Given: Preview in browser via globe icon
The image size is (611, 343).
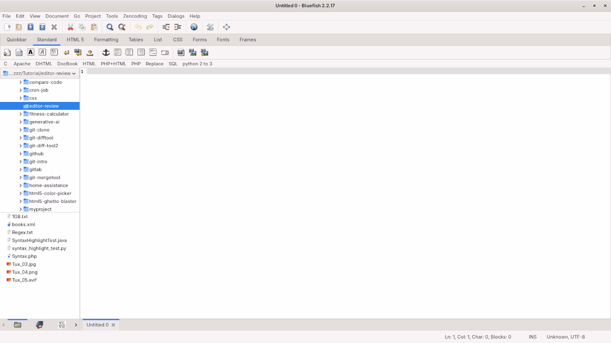Looking at the screenshot, I should click(194, 27).
